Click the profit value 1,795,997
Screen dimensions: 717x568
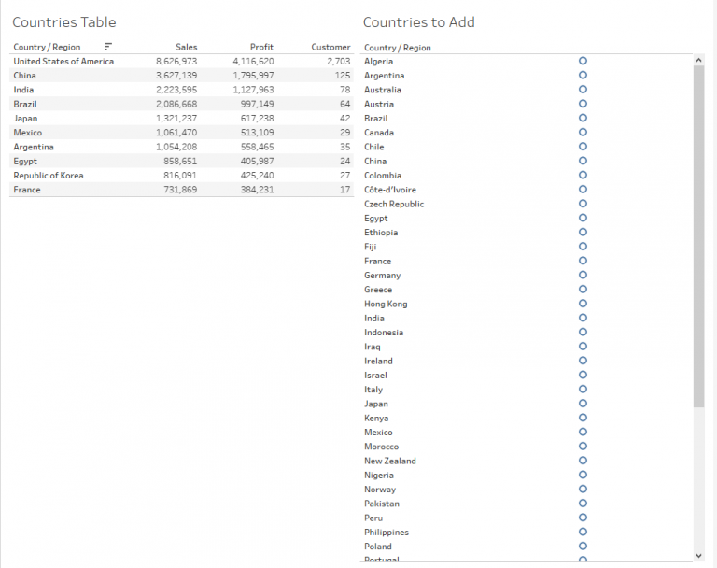pyautogui.click(x=253, y=75)
